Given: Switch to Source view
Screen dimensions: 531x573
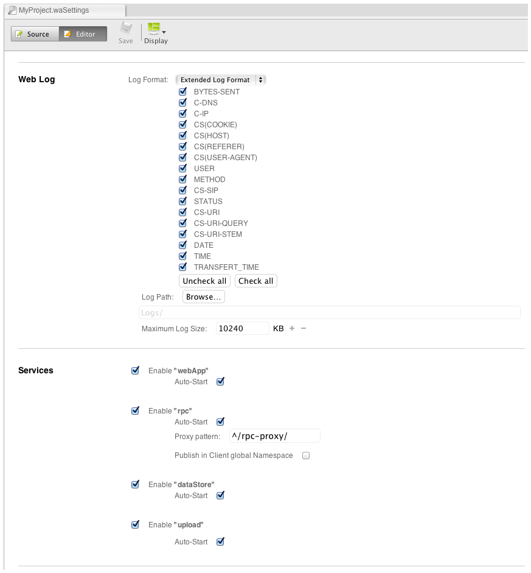Looking at the screenshot, I should (35, 34).
